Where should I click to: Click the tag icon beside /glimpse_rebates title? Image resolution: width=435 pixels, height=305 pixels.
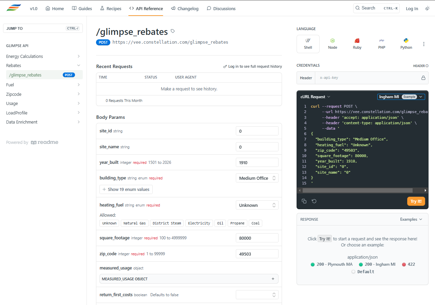[173, 31]
